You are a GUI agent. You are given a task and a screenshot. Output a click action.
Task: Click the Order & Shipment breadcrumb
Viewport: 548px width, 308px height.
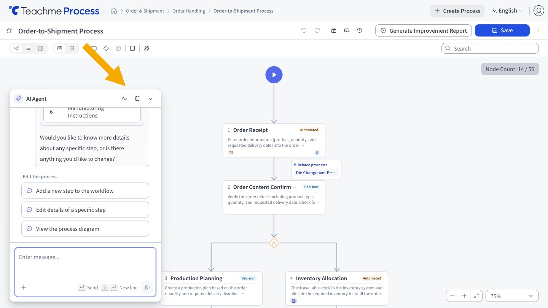145,11
